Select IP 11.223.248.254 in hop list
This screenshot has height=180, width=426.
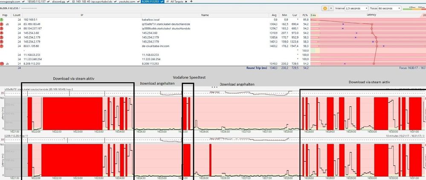pyautogui.click(x=32, y=59)
